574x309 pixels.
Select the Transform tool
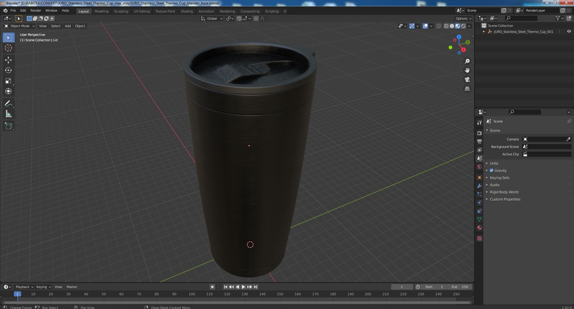click(8, 91)
